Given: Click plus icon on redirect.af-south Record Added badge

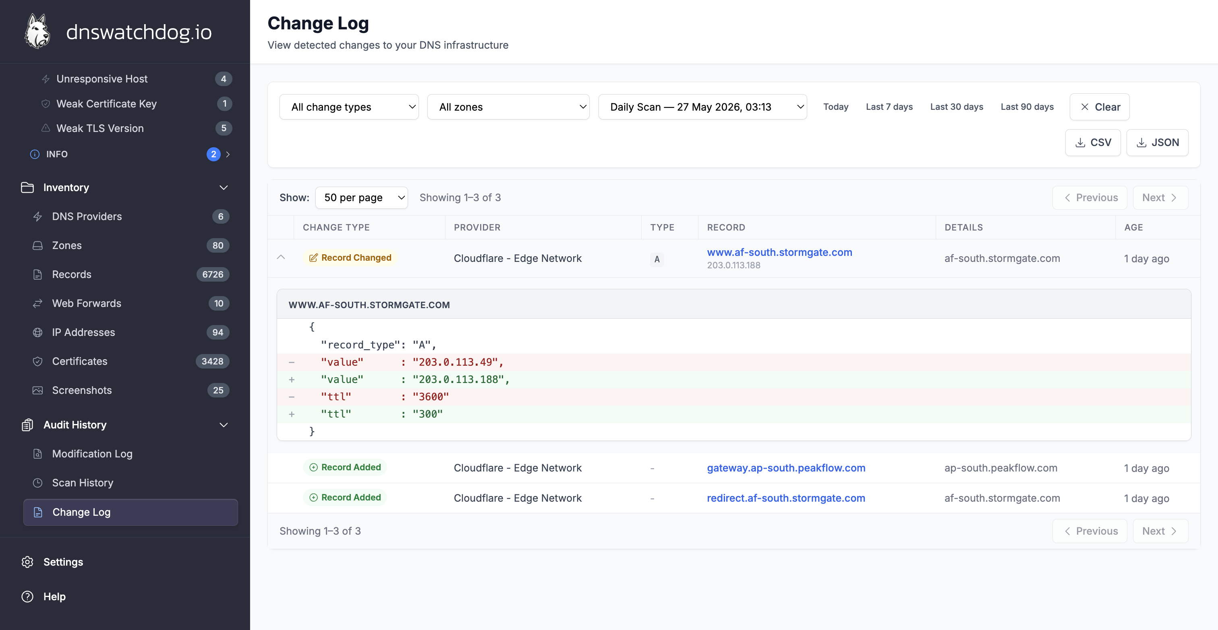Looking at the screenshot, I should click(313, 498).
